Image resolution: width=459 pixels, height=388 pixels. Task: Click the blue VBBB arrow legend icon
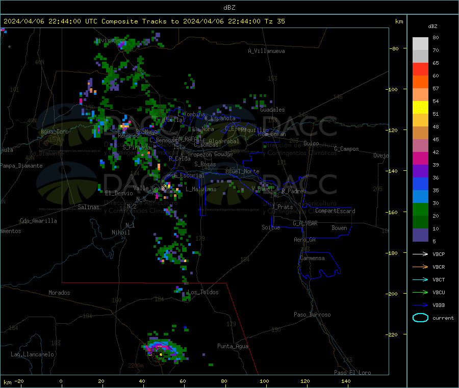[x=420, y=305]
